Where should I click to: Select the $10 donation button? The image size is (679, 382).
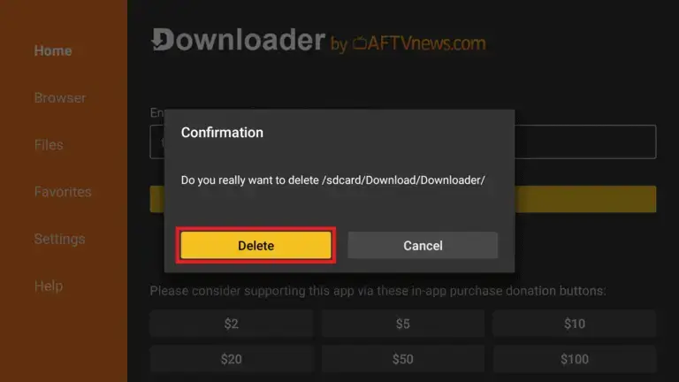pyautogui.click(x=574, y=324)
